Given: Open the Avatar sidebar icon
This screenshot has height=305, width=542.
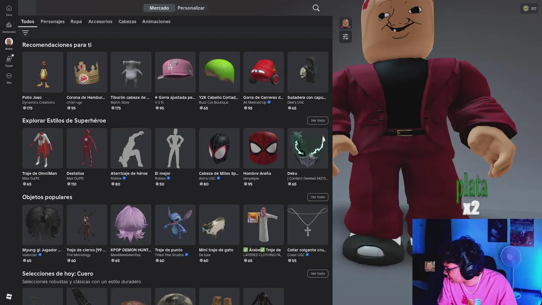Looking at the screenshot, I should tap(9, 42).
